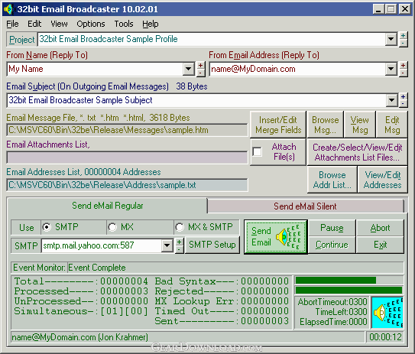Open the SMTP Setup button

click(x=212, y=245)
